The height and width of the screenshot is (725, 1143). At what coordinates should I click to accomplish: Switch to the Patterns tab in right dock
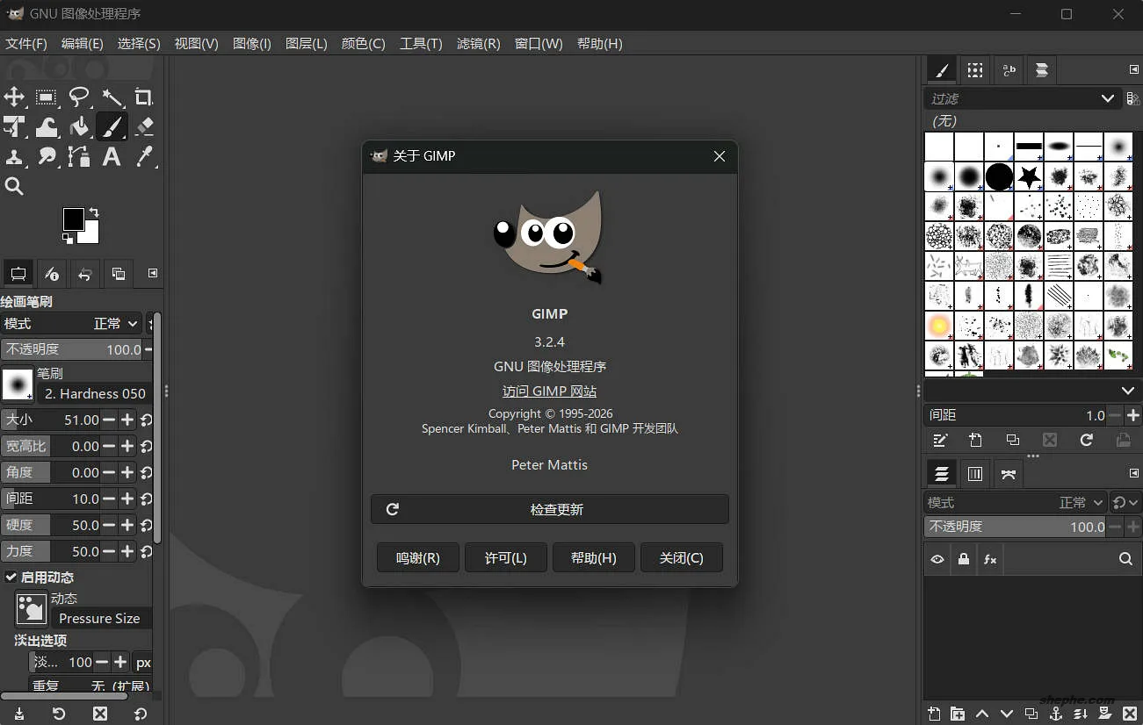click(975, 69)
